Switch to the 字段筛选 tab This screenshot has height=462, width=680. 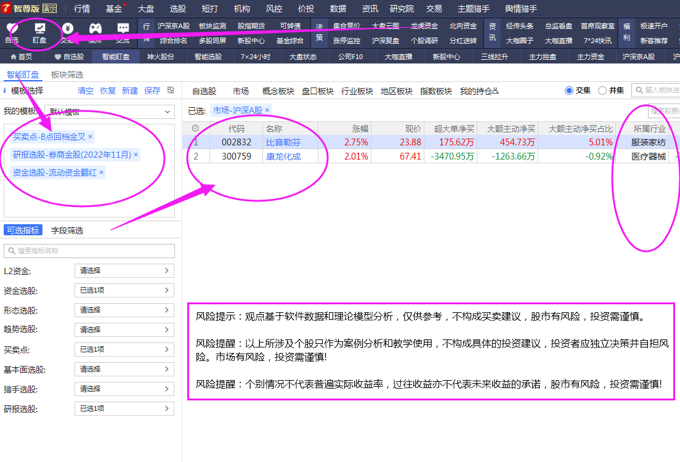67,230
